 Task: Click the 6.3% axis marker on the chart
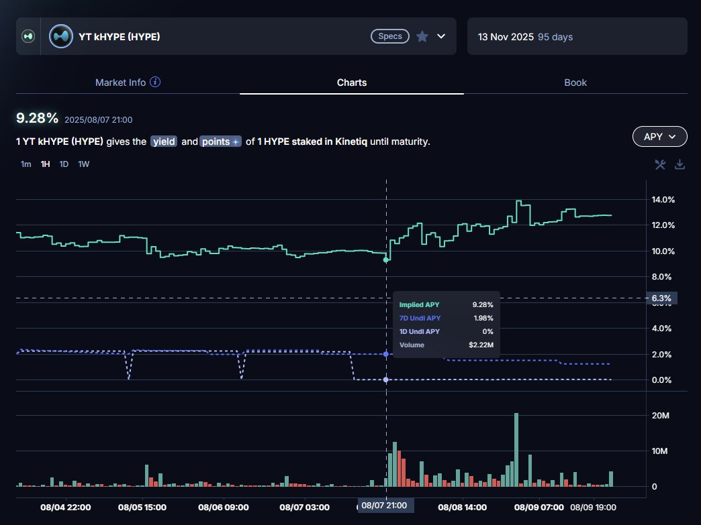(x=661, y=298)
